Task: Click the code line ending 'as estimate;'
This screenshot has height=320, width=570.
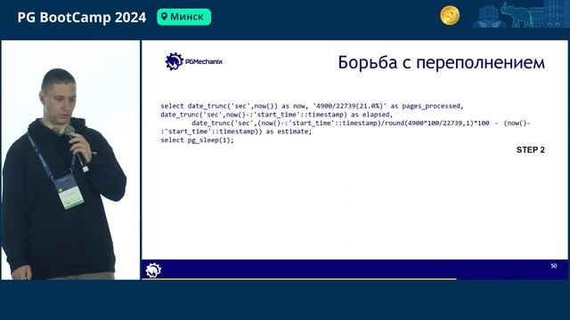Action: pyautogui.click(x=236, y=132)
